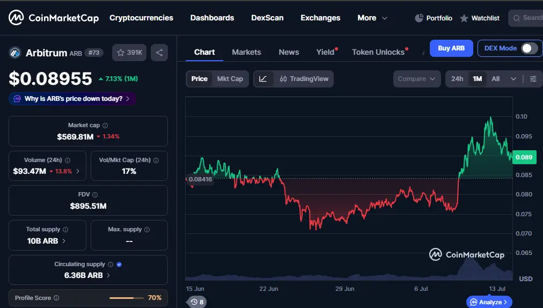543x308 pixels.
Task: Select the Mkt Cap chart toggle
Action: 230,79
